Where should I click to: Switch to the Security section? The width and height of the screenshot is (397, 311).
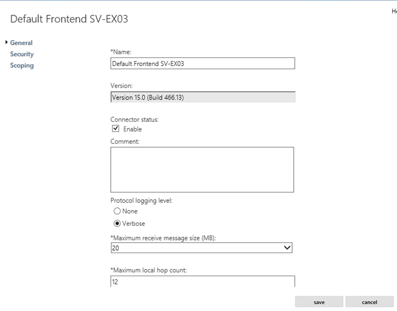click(x=22, y=54)
